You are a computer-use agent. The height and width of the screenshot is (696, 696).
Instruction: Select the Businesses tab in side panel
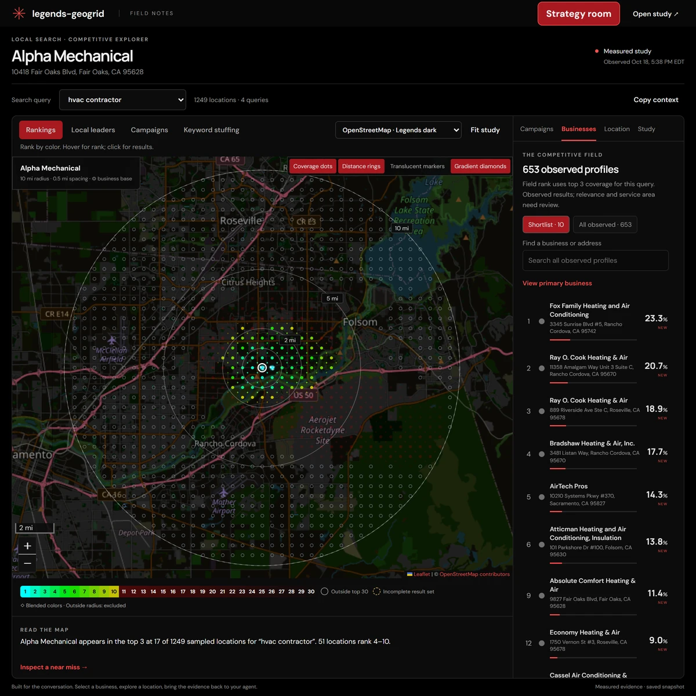click(x=578, y=129)
